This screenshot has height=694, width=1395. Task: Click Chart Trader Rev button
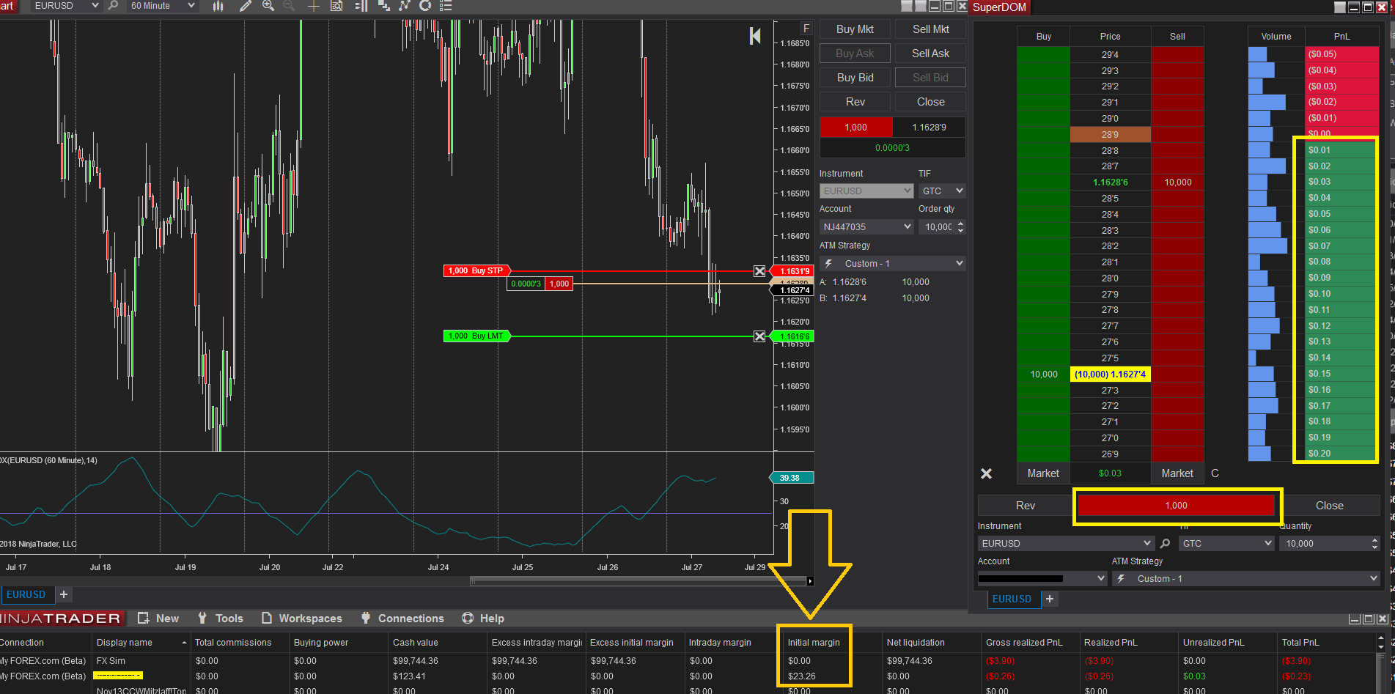tap(855, 102)
